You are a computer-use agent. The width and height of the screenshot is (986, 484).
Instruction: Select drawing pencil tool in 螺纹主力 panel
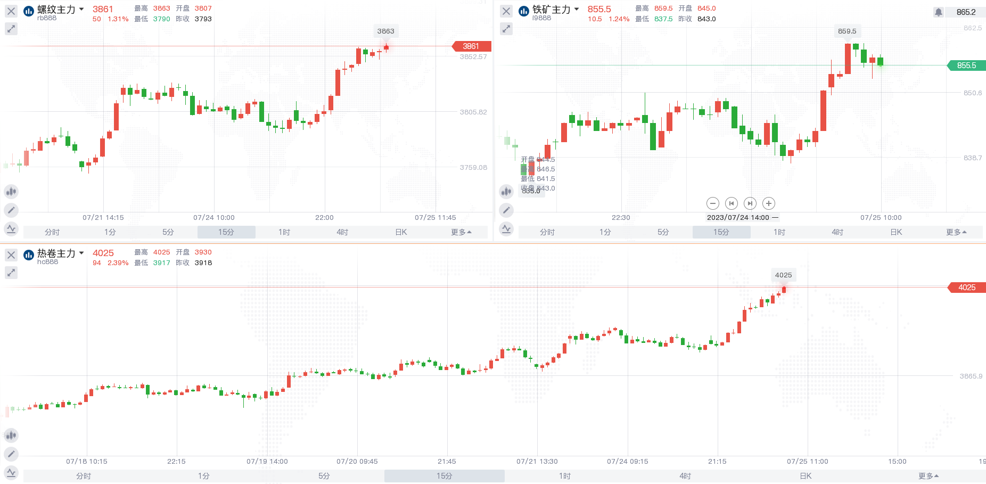click(x=11, y=210)
